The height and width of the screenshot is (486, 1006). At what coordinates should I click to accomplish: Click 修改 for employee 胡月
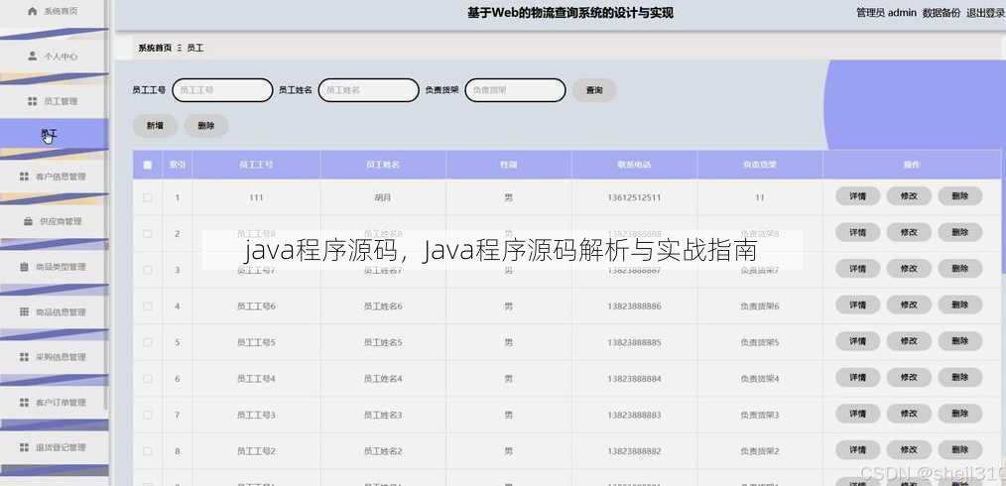click(909, 196)
